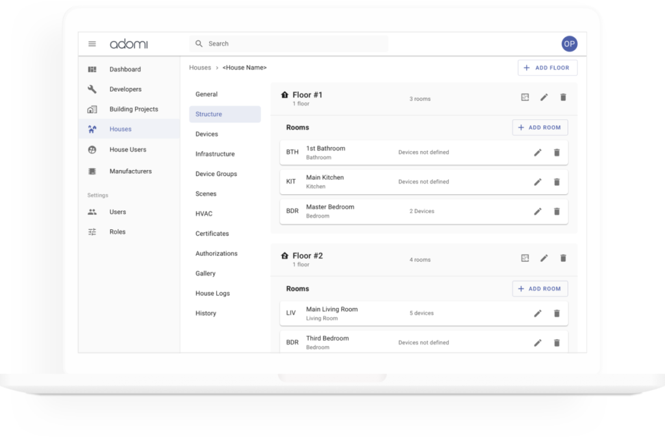Image resolution: width=665 pixels, height=437 pixels.
Task: Edit the Main Living Room
Action: [x=538, y=313]
